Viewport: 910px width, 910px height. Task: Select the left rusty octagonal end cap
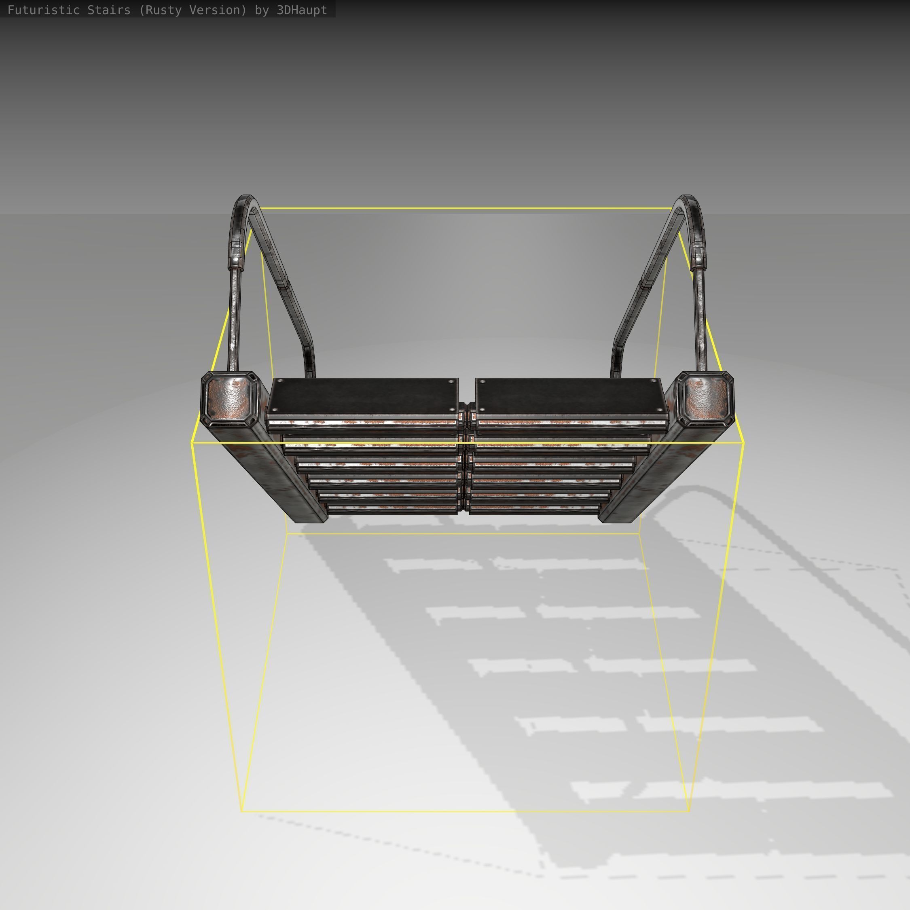[x=230, y=399]
